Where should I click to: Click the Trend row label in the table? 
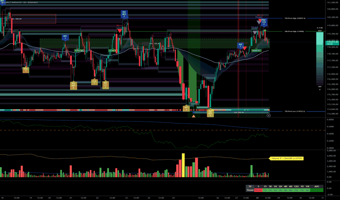click(250, 190)
